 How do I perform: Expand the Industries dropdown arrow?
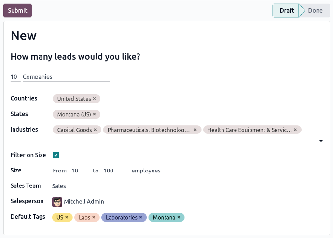[x=321, y=141]
